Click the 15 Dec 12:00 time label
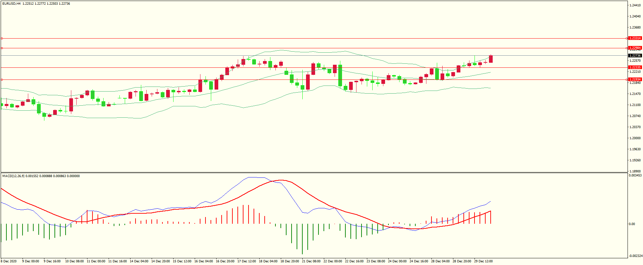Viewport: 643px width, 265px height. click(x=182, y=261)
